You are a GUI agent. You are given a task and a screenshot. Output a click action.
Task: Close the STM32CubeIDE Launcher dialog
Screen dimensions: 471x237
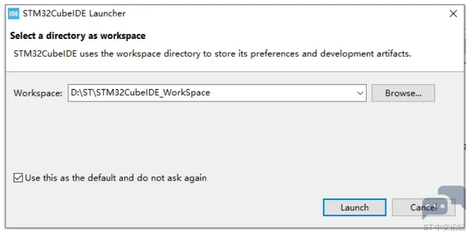click(453, 14)
